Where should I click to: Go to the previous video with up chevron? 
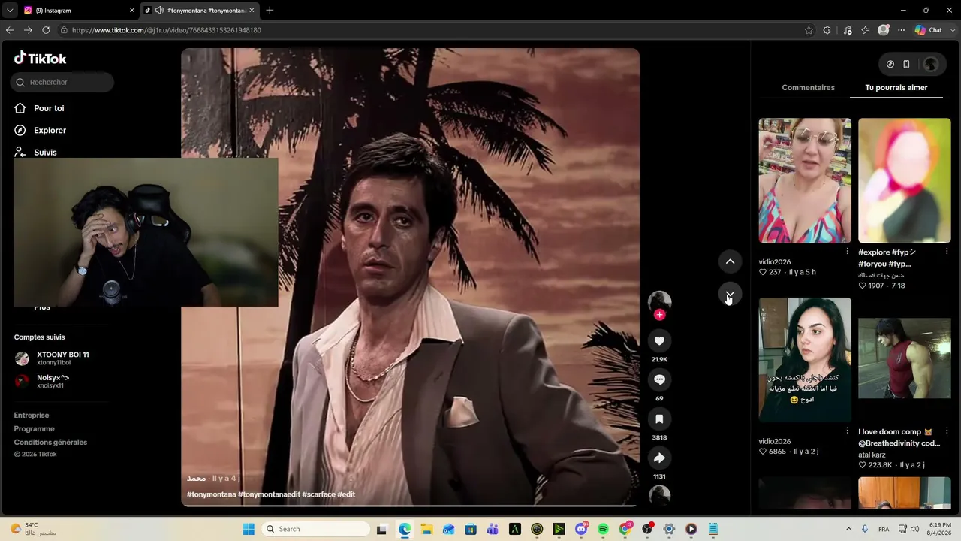(730, 261)
